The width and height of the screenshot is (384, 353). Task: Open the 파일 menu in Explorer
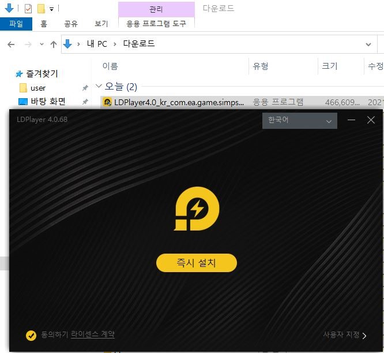(16, 24)
